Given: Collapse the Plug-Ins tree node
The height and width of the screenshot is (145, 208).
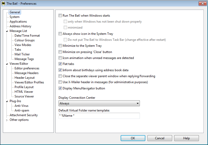Looking at the screenshot, I should (x=7, y=101).
